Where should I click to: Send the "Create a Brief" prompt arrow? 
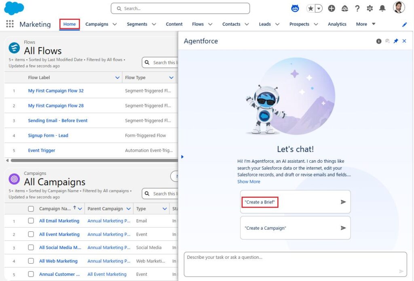coord(343,202)
